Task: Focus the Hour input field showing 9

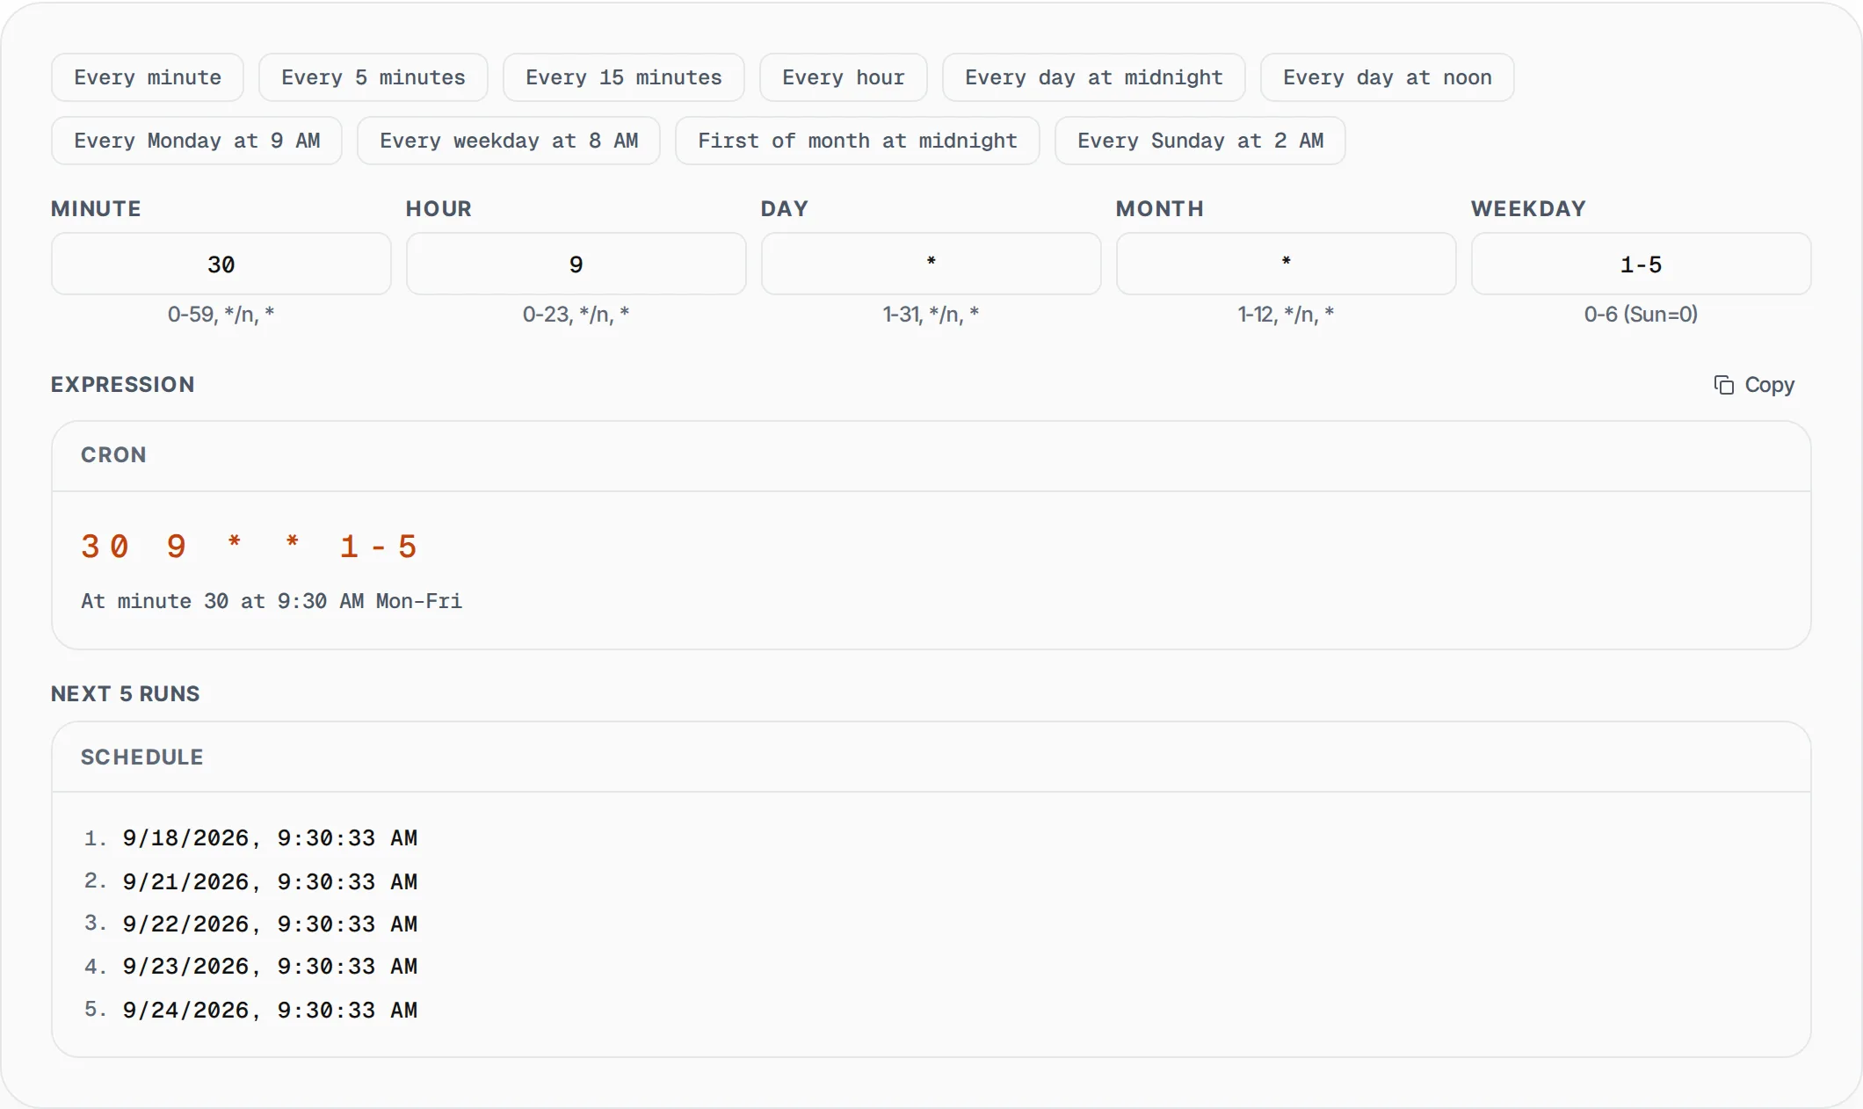Action: (x=576, y=264)
